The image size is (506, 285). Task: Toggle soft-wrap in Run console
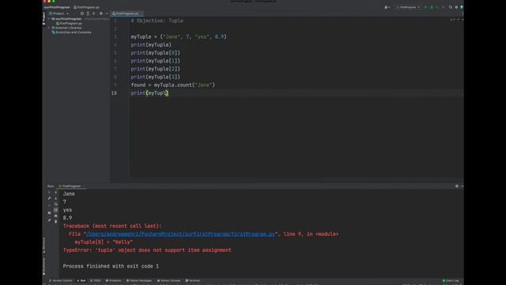[x=56, y=204]
